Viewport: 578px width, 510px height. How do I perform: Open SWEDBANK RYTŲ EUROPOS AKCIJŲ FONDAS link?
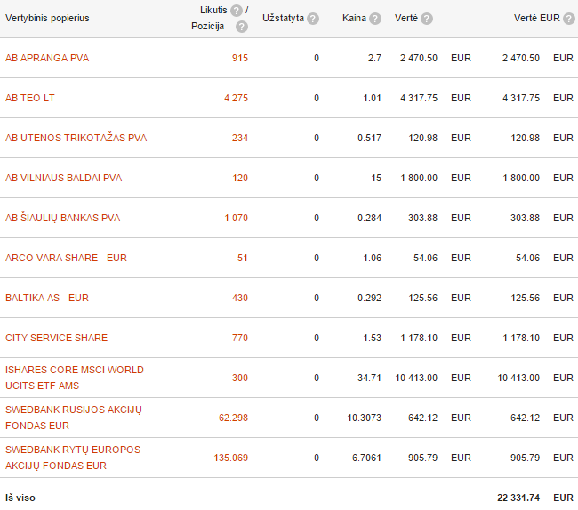pos(73,458)
